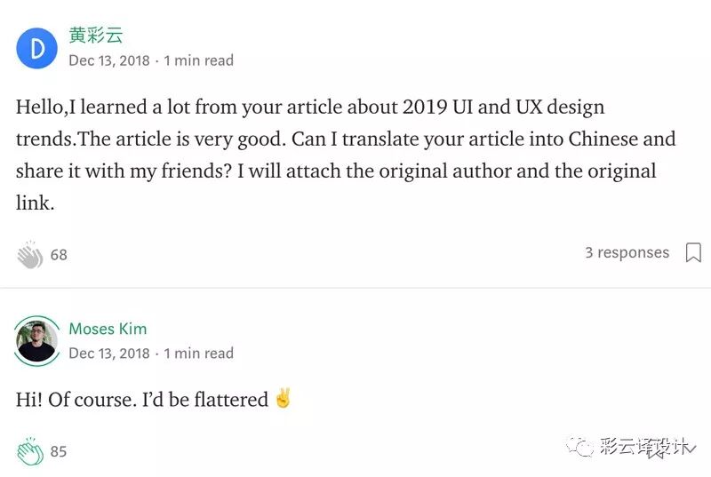Open the reply "Hi! Of course. I'd be flattered"

click(142, 400)
